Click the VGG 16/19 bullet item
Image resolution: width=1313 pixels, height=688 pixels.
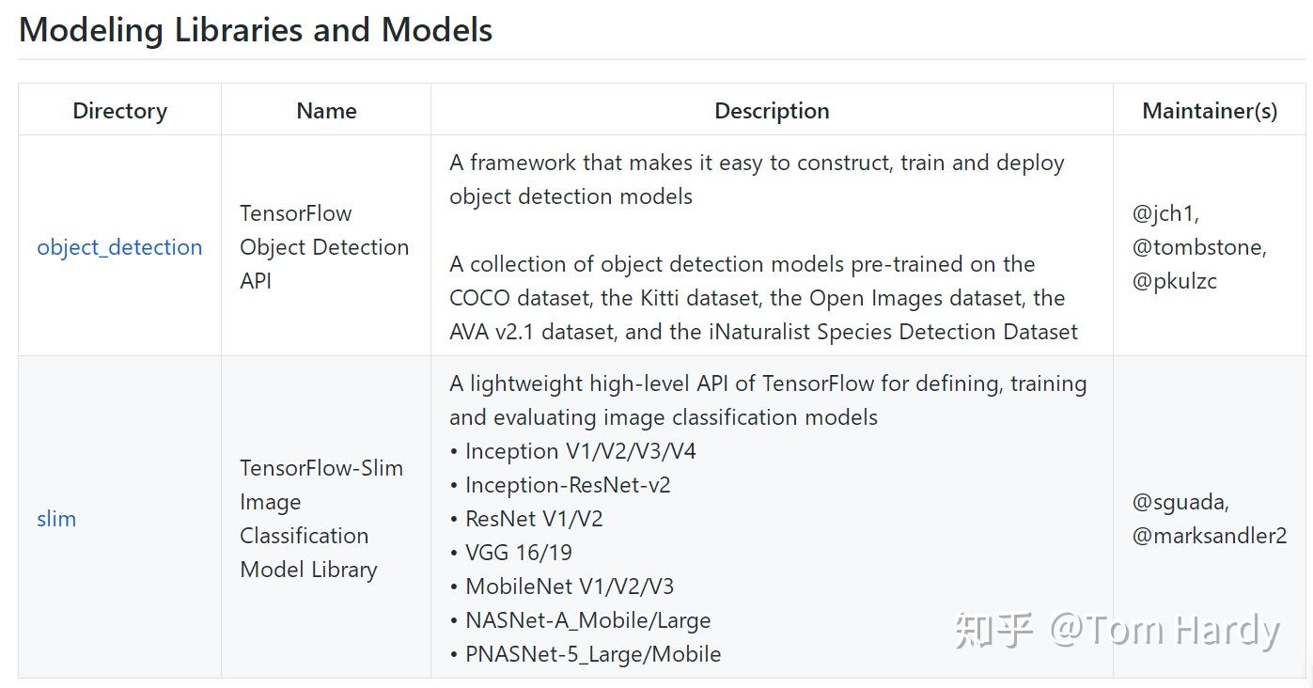coord(519,553)
